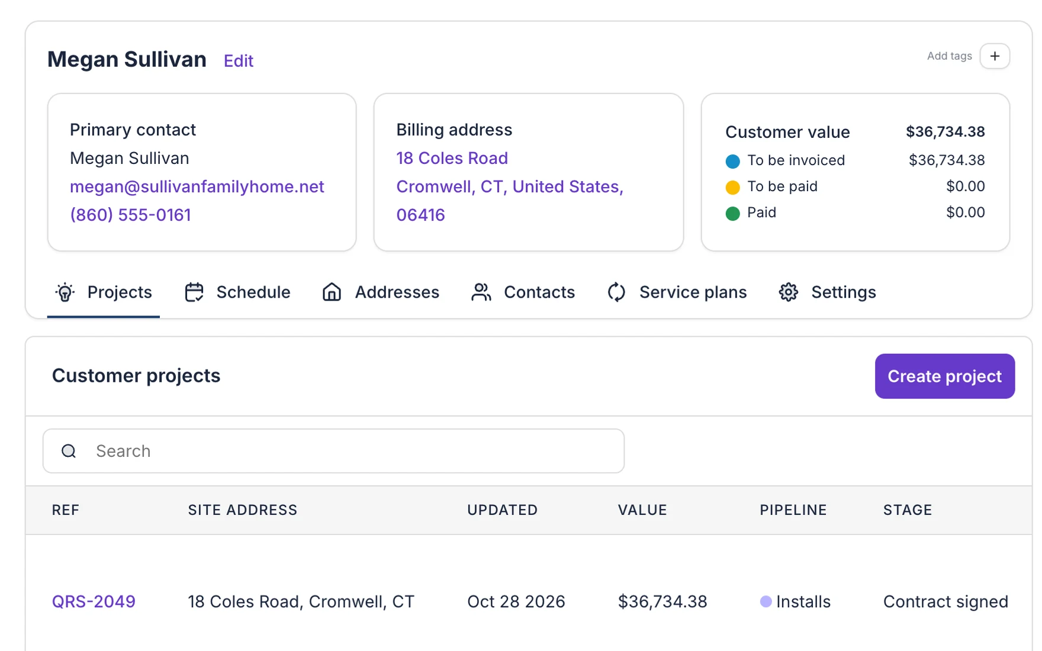Click the purple Installs pipeline dot
Image resolution: width=1042 pixels, height=651 pixels.
coord(766,602)
